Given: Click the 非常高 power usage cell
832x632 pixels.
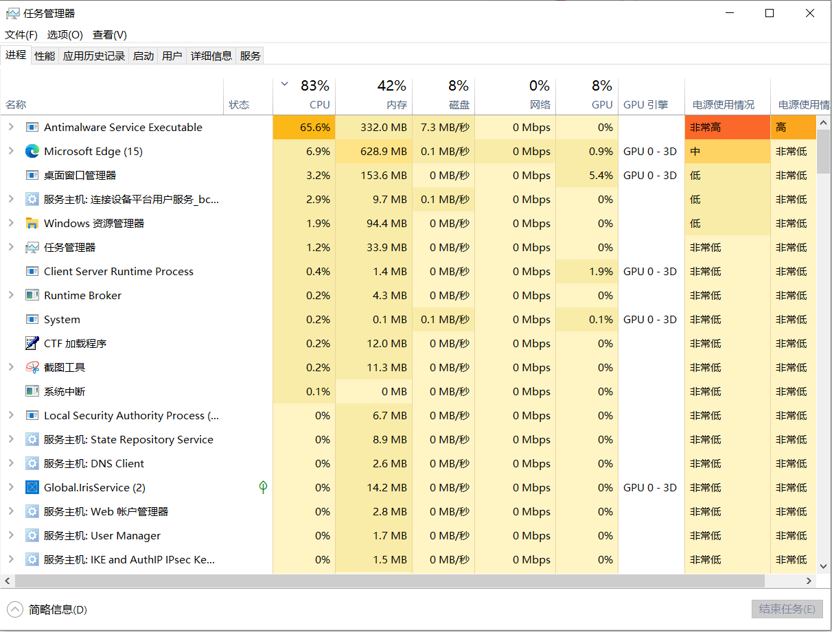Looking at the screenshot, I should tap(728, 127).
